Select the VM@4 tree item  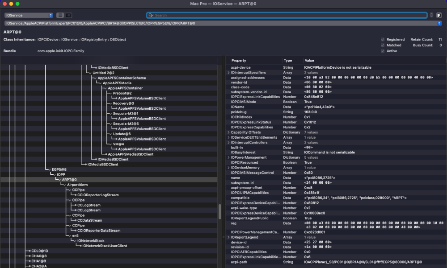pos(118,144)
